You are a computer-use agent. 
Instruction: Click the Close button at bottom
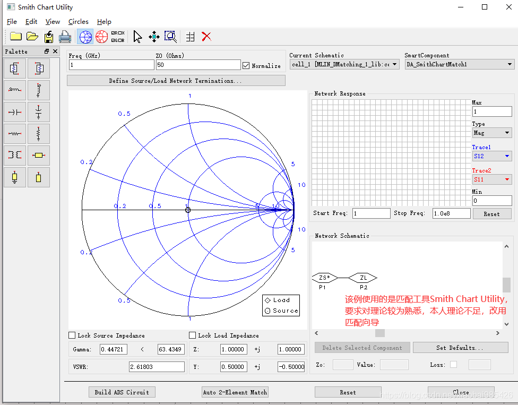coord(461,392)
